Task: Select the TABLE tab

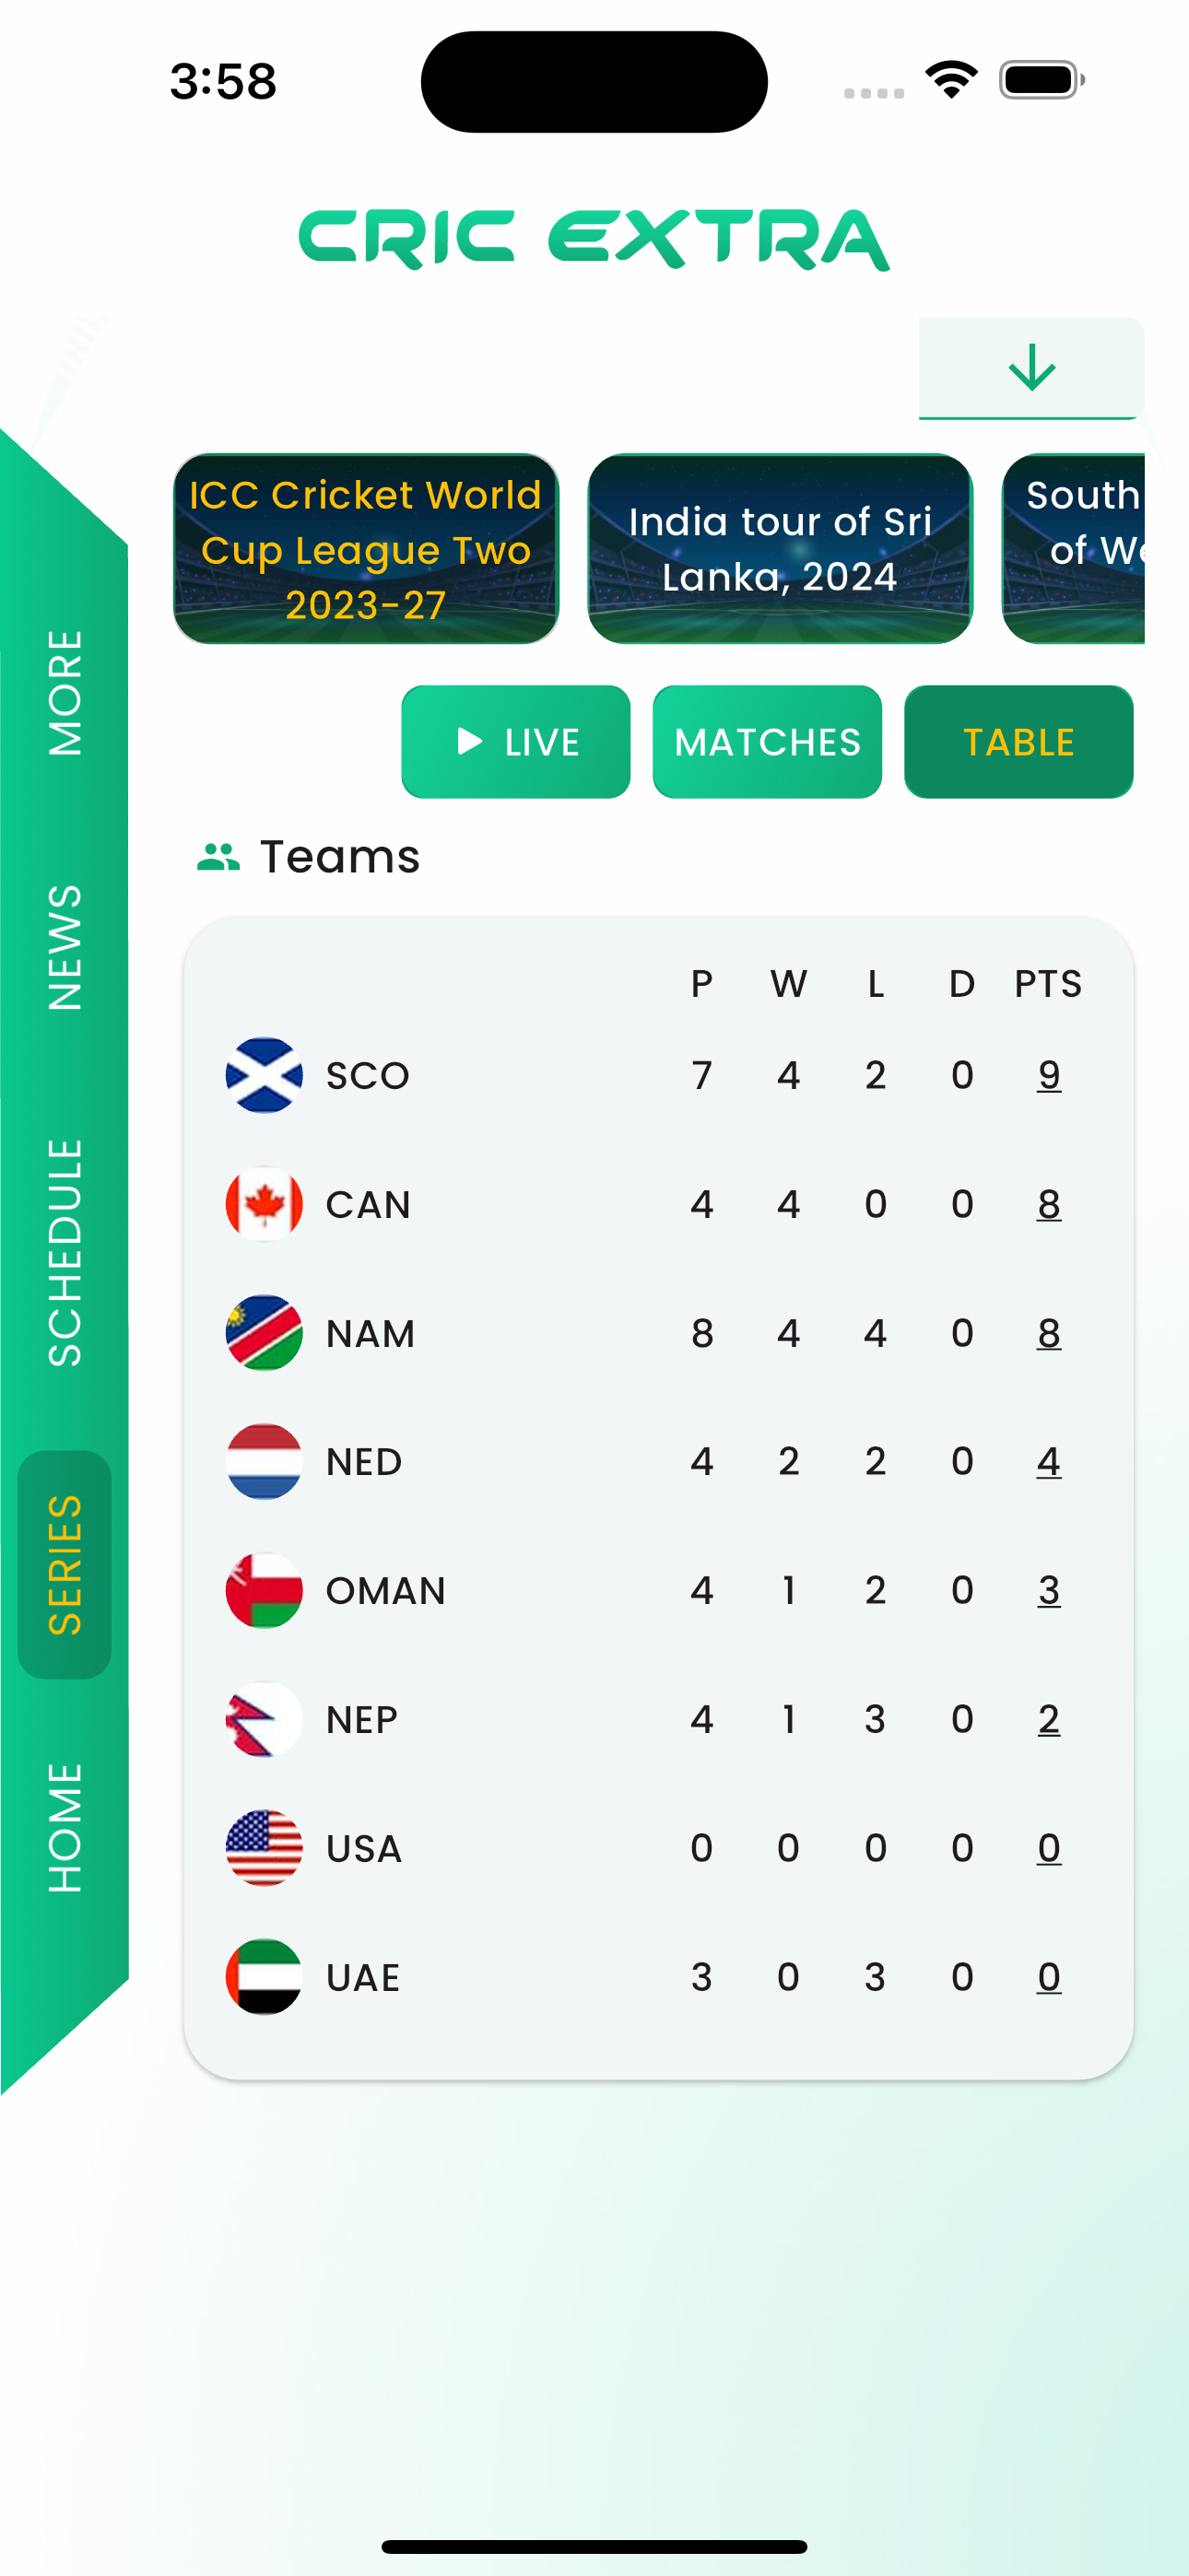Action: pos(1018,742)
